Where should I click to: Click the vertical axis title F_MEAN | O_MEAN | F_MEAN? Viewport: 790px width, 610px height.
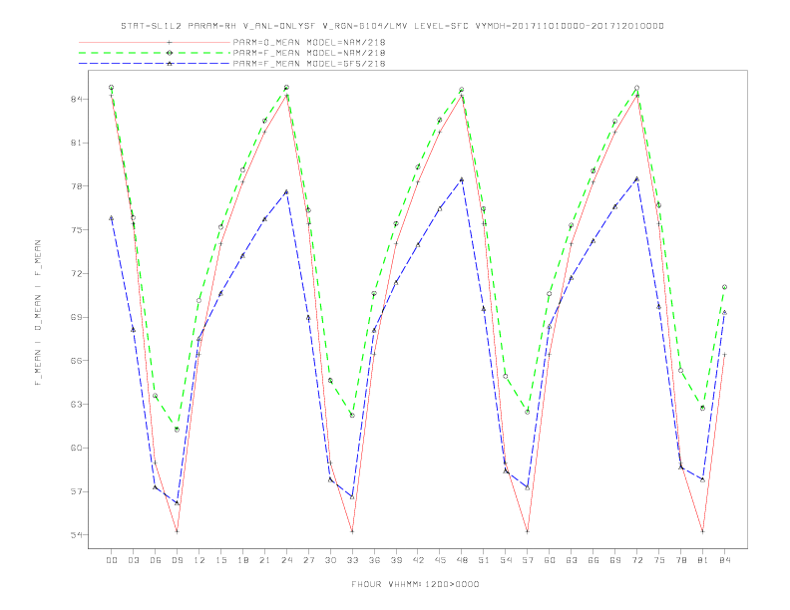pos(38,313)
